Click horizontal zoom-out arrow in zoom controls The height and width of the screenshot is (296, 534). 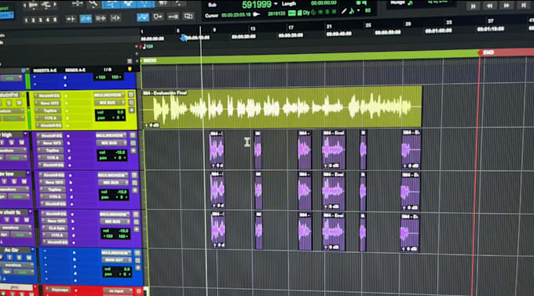[x=24, y=5]
